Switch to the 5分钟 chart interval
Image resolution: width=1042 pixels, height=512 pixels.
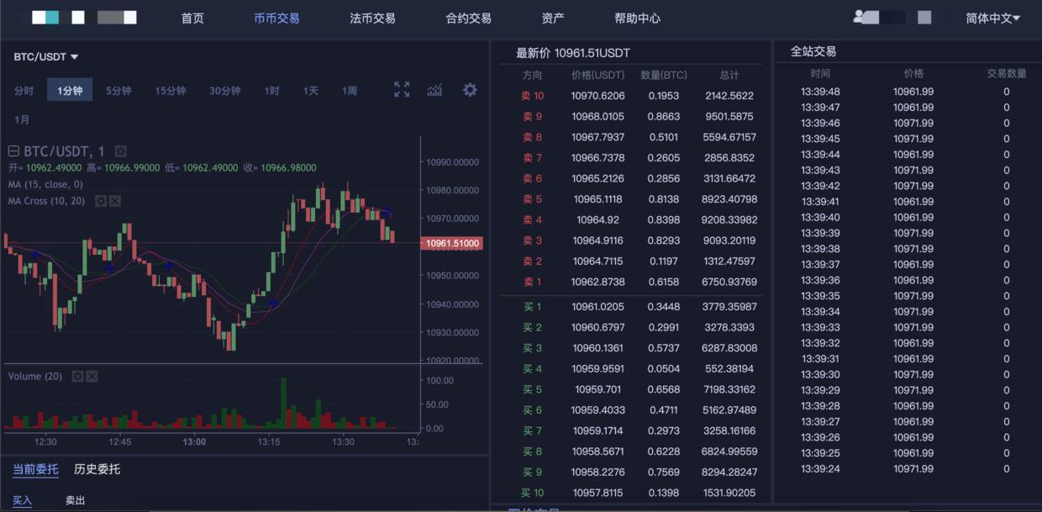click(119, 90)
